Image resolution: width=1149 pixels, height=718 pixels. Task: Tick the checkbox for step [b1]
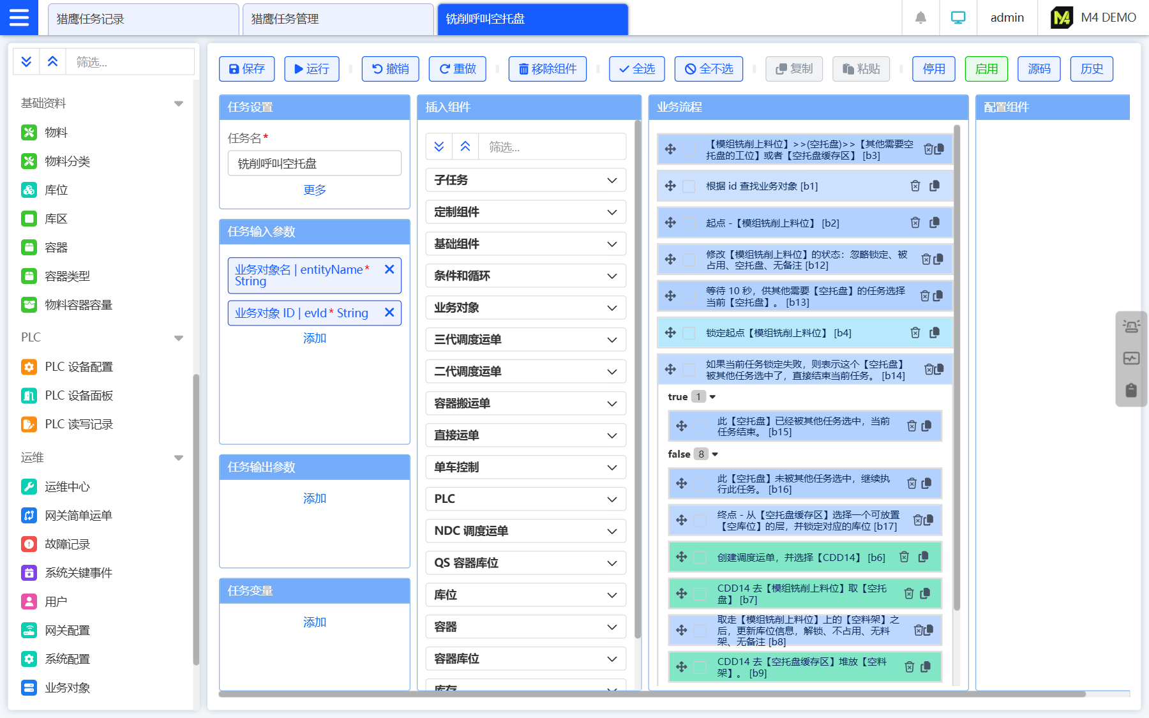coord(689,186)
